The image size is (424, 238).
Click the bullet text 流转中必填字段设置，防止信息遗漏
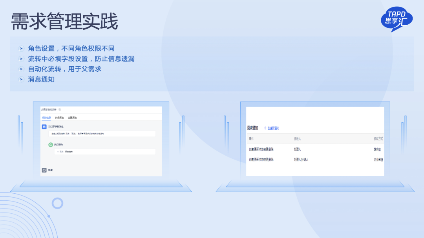[x=81, y=59]
